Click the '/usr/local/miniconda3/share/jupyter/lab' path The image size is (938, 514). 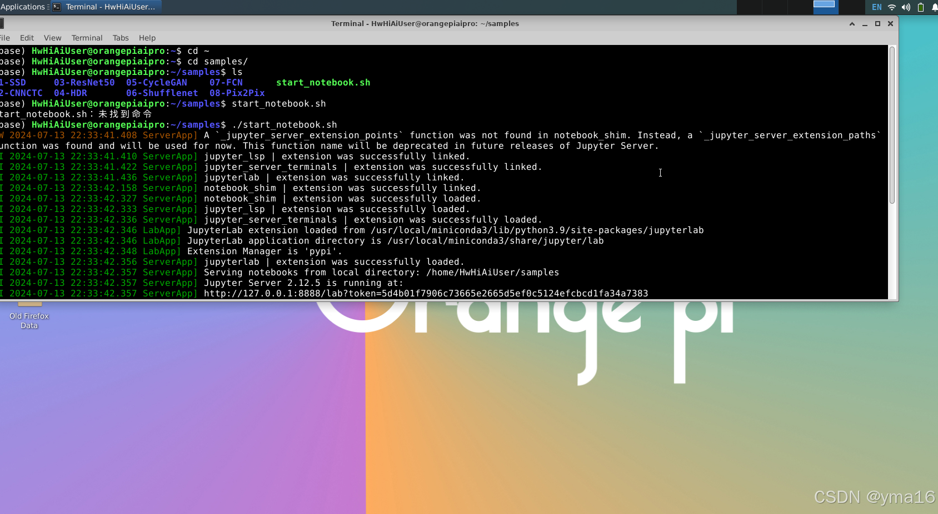[x=495, y=241]
